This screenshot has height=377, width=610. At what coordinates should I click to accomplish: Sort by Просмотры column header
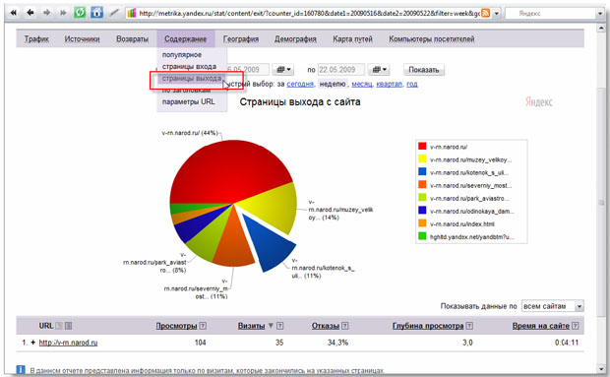[177, 326]
